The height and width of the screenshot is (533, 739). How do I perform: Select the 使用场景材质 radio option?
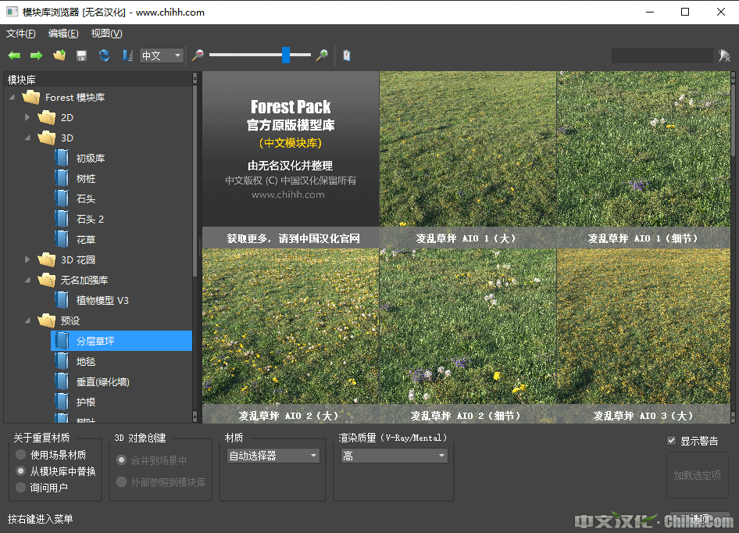pyautogui.click(x=21, y=455)
